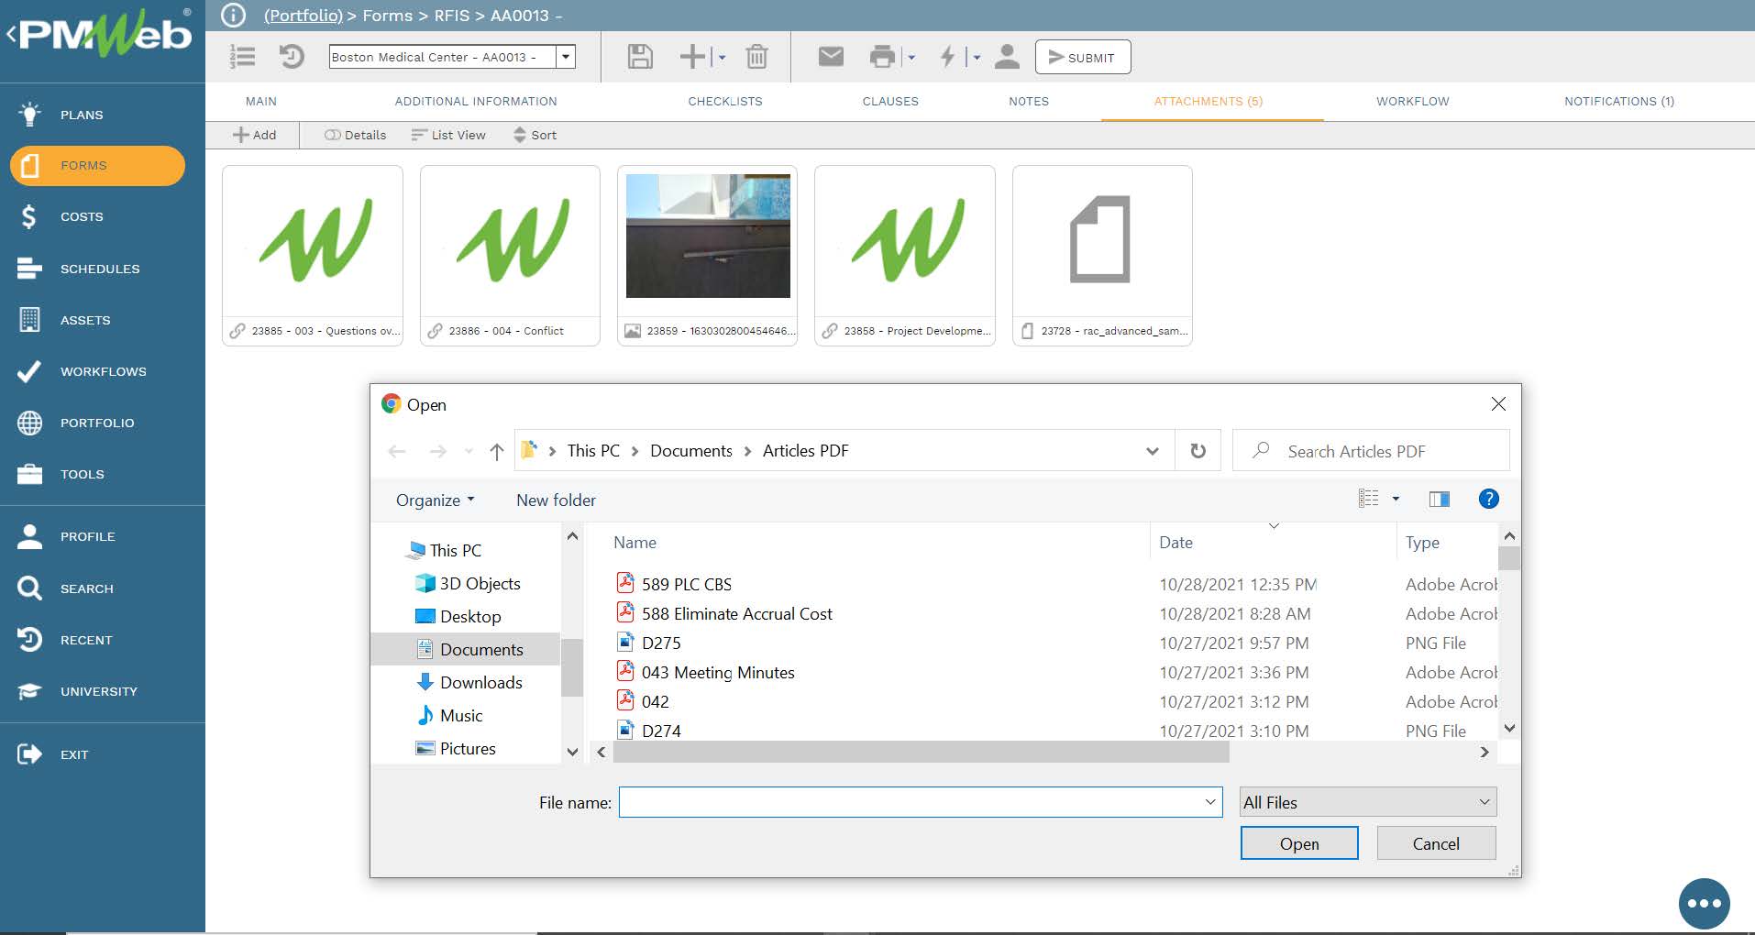This screenshot has height=935, width=1755.
Task: Click the refresh button in Open dialog
Action: coord(1198,451)
